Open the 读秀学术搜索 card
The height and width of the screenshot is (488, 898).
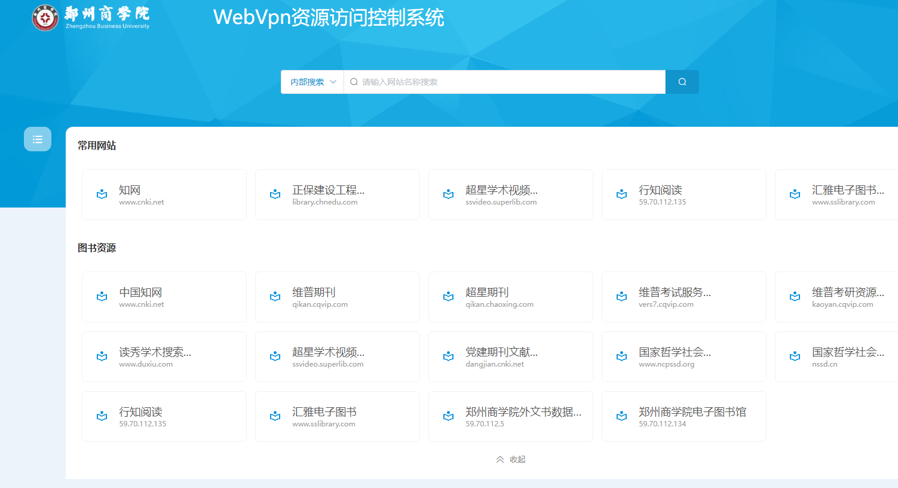click(164, 357)
